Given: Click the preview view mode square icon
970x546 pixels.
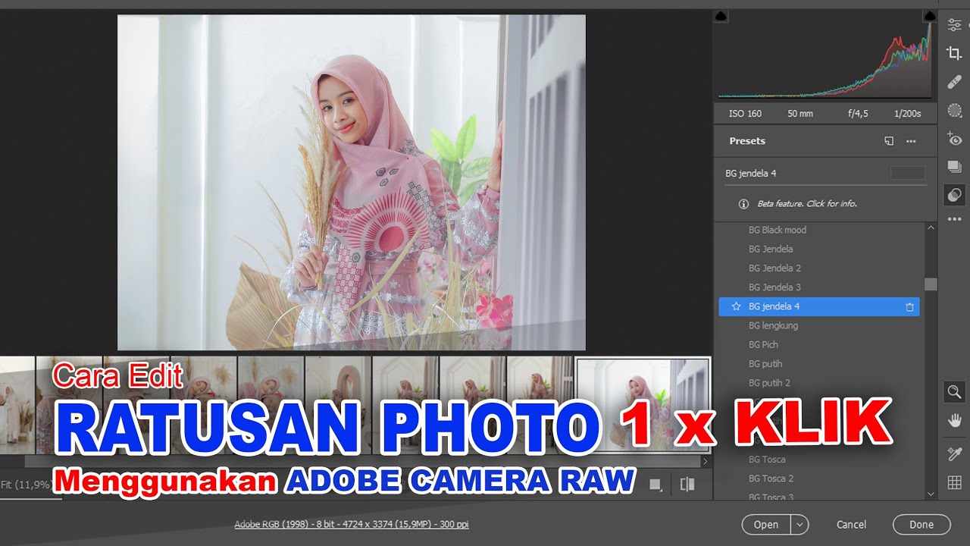Looking at the screenshot, I should click(x=656, y=485).
